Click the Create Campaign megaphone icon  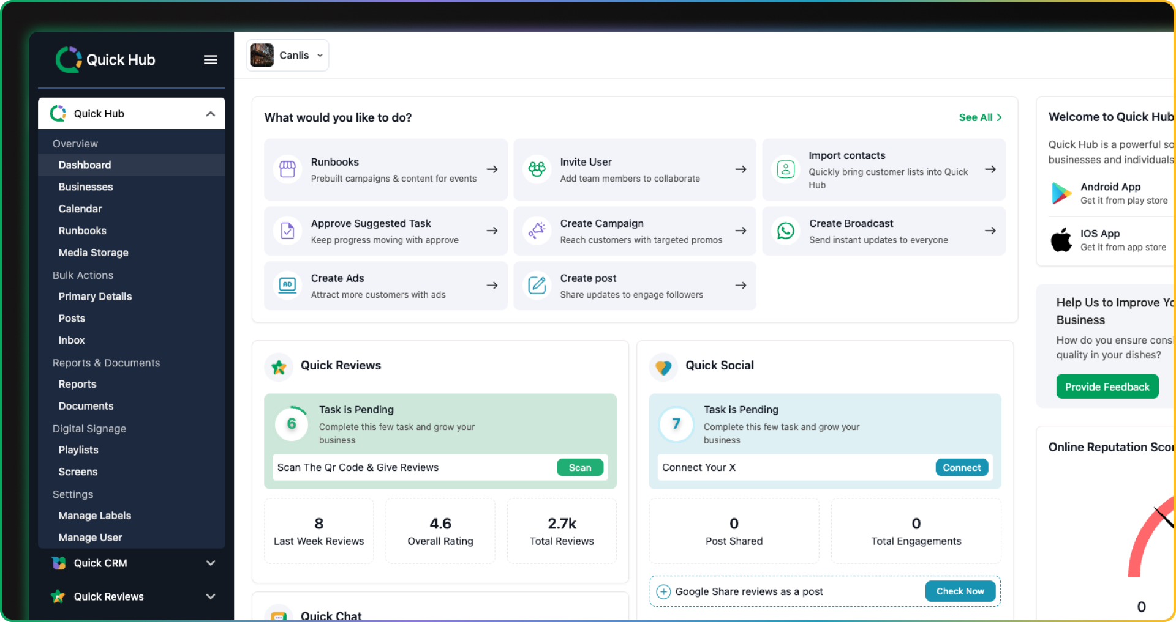(537, 231)
